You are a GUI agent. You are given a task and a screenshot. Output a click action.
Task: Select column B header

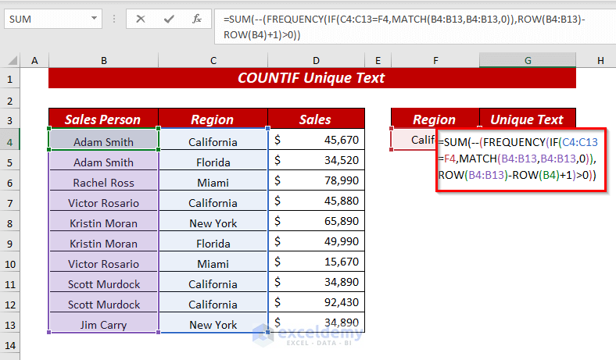coord(103,61)
